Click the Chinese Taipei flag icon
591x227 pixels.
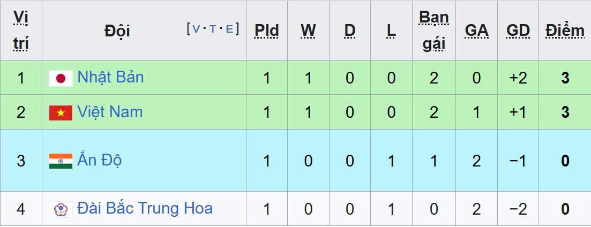(61, 209)
